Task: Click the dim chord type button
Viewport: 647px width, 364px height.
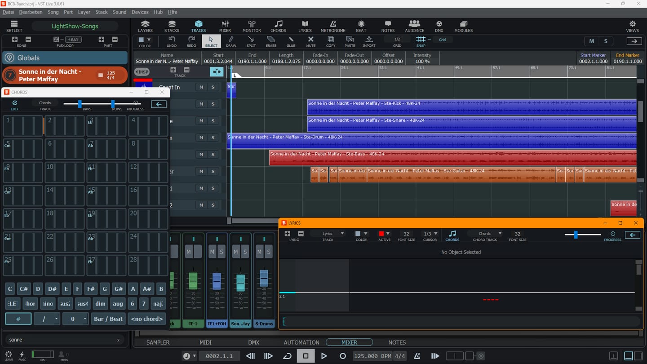Action: 100,304
